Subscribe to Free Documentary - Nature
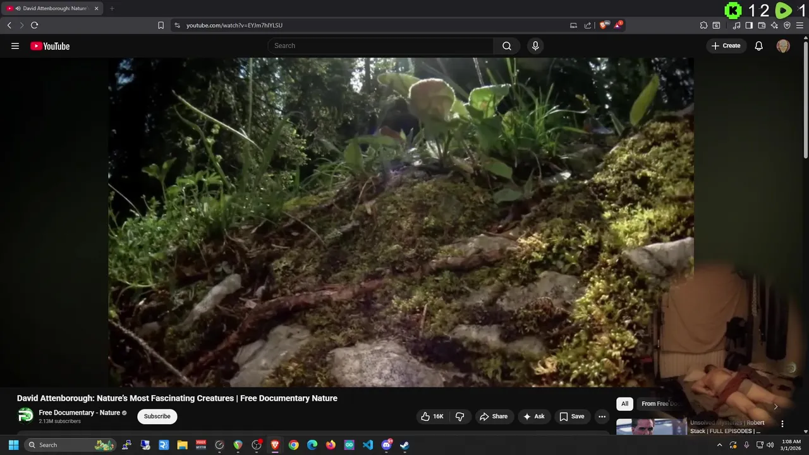The height and width of the screenshot is (455, 809). click(x=157, y=416)
